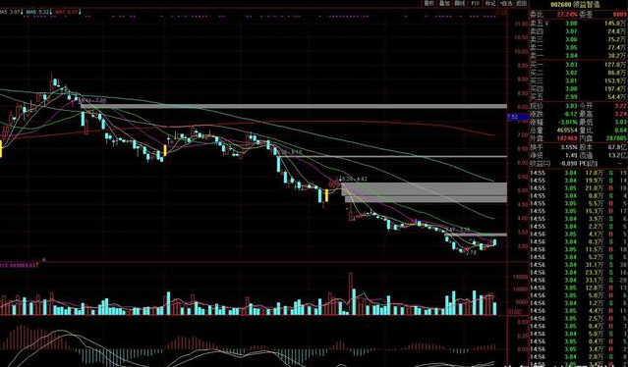Image resolution: width=628 pixels, height=367 pixels.
Task: Click the yellow candle at chart left edge
Action: [x=1, y=148]
